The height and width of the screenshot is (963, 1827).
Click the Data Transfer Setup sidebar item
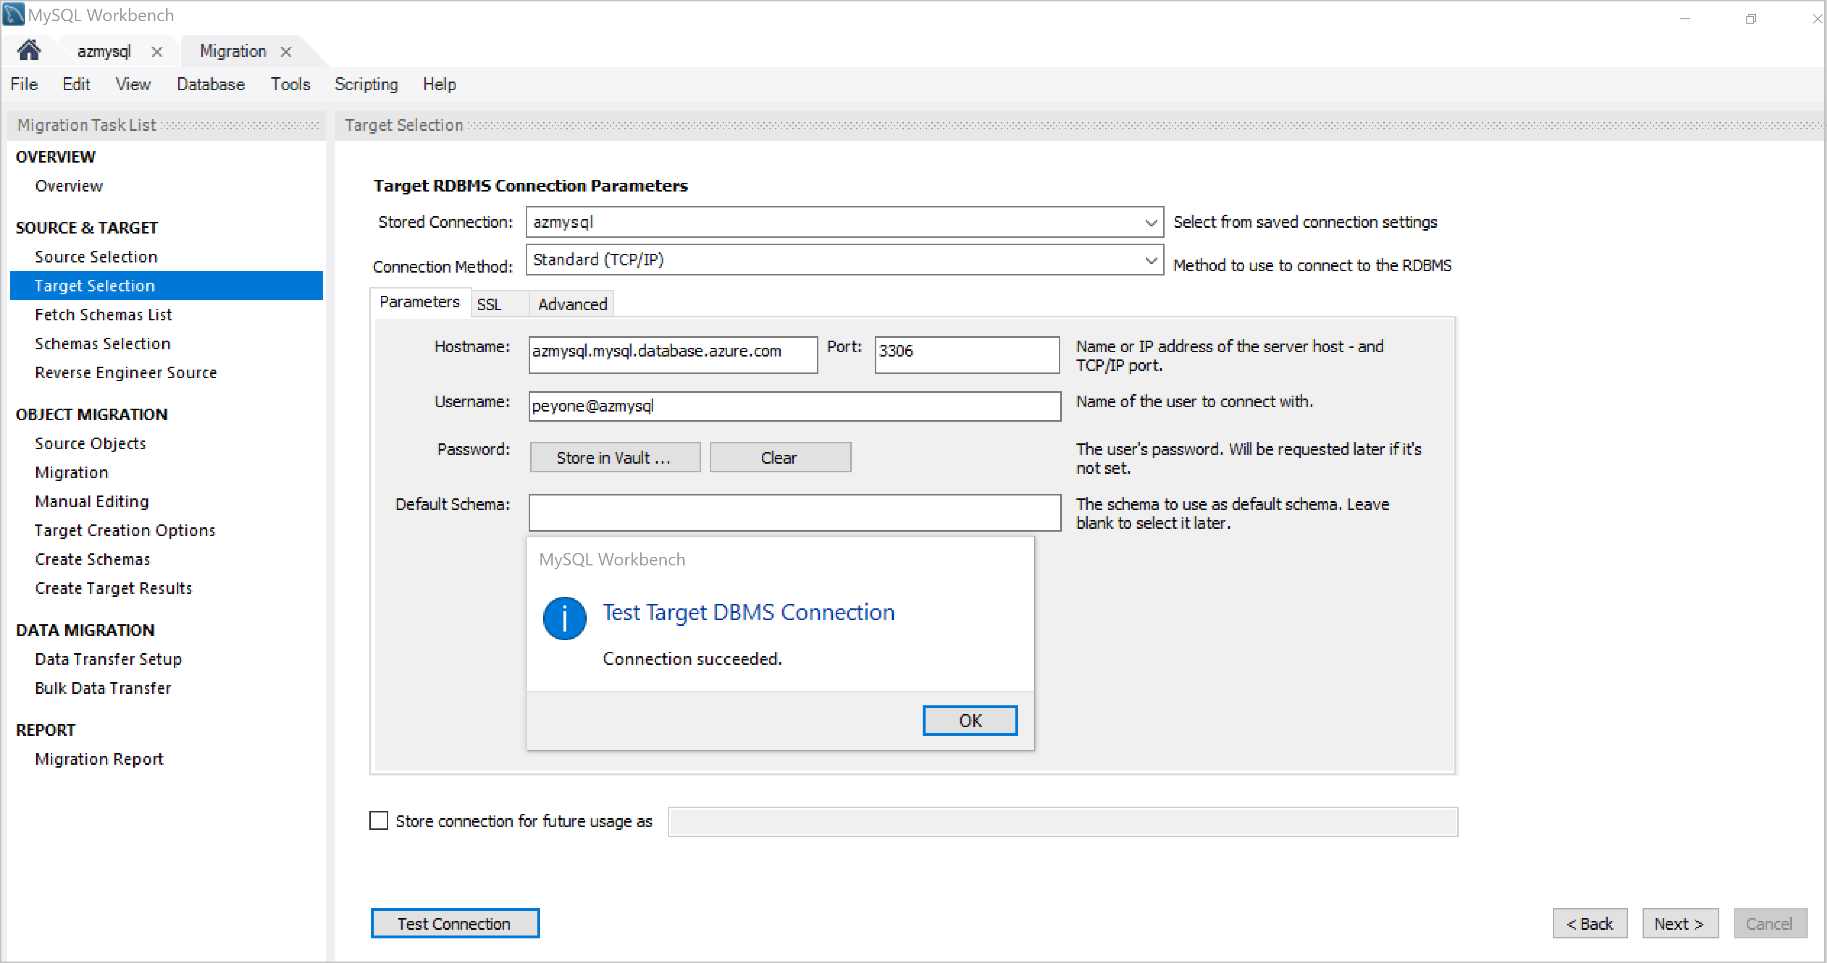pos(108,658)
